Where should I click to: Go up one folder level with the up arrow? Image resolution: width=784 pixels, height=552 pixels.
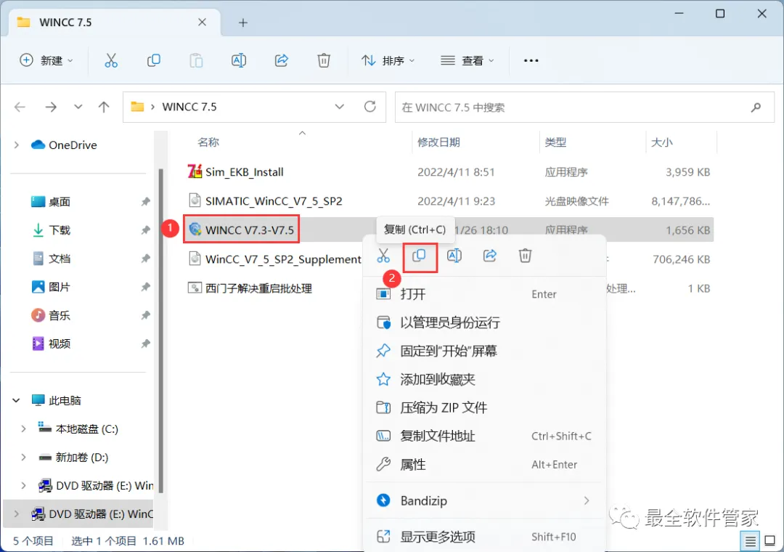click(x=104, y=107)
